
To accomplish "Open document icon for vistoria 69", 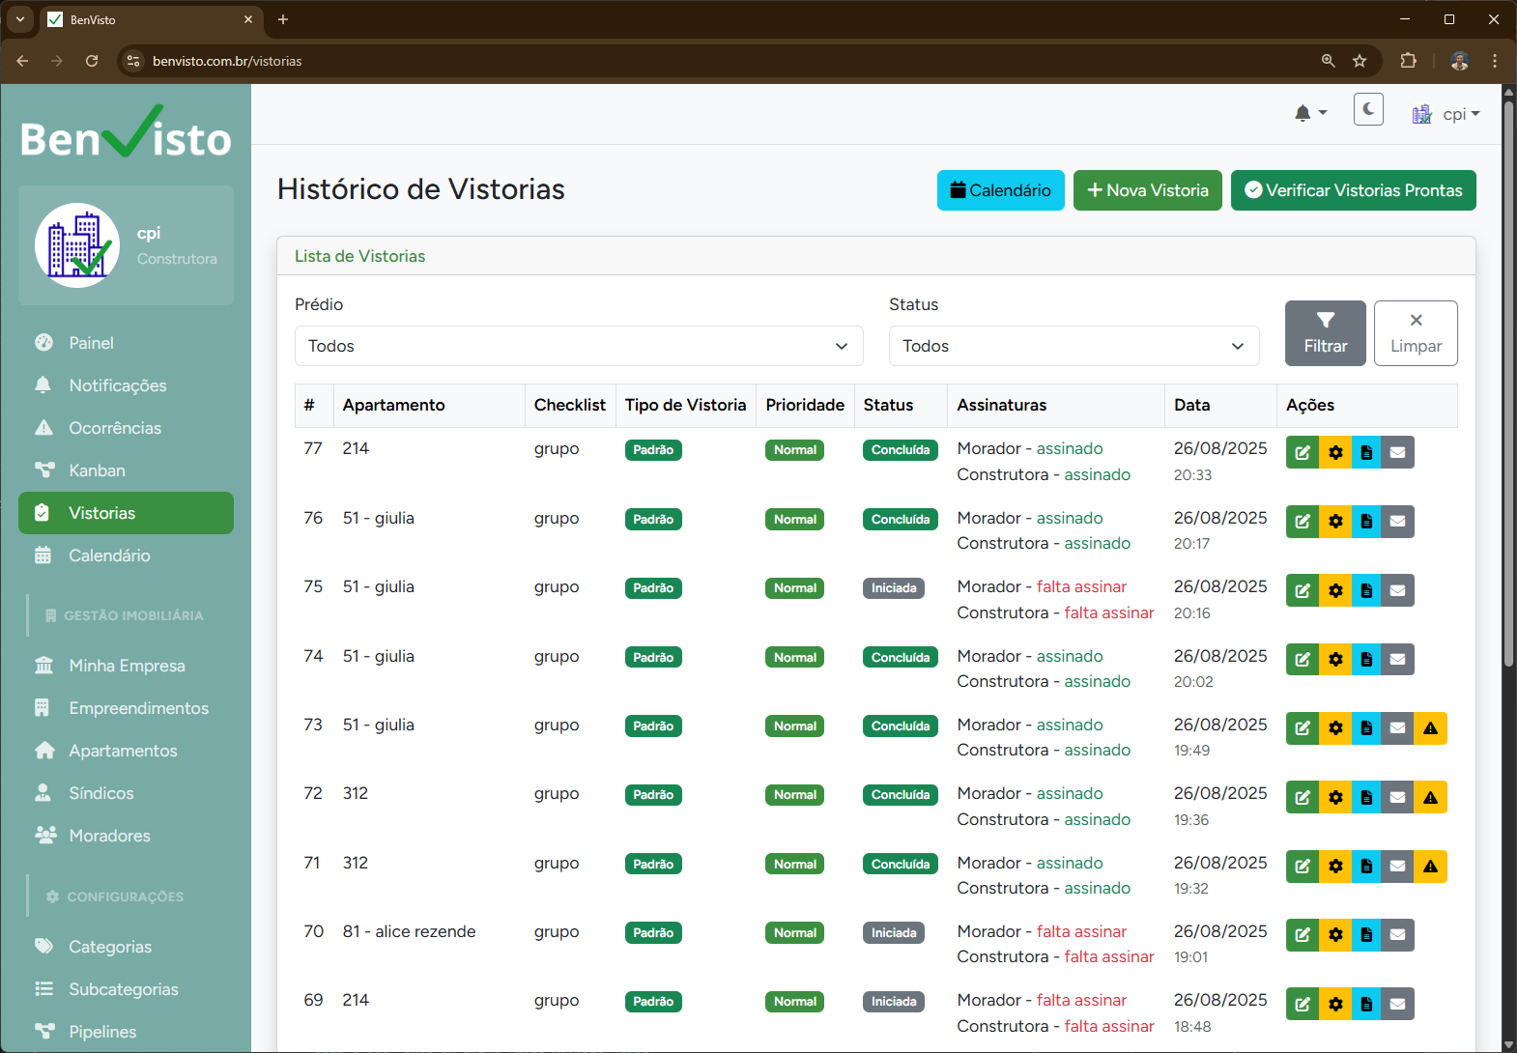I will click(x=1366, y=1004).
